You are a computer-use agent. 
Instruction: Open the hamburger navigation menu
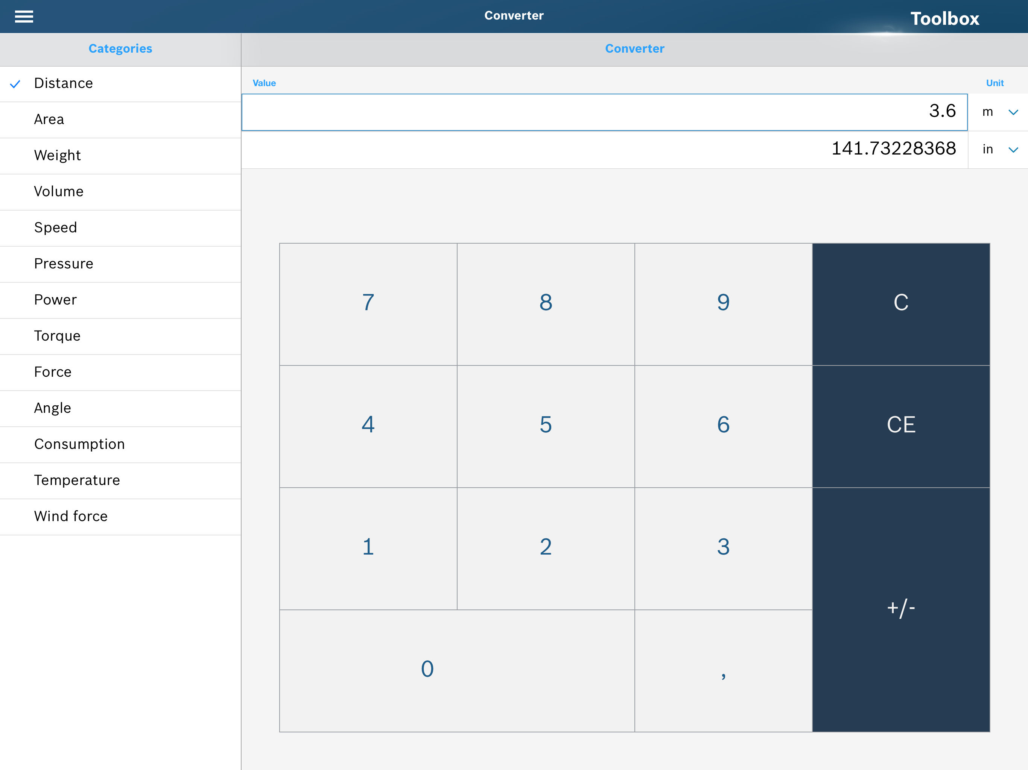click(x=24, y=16)
